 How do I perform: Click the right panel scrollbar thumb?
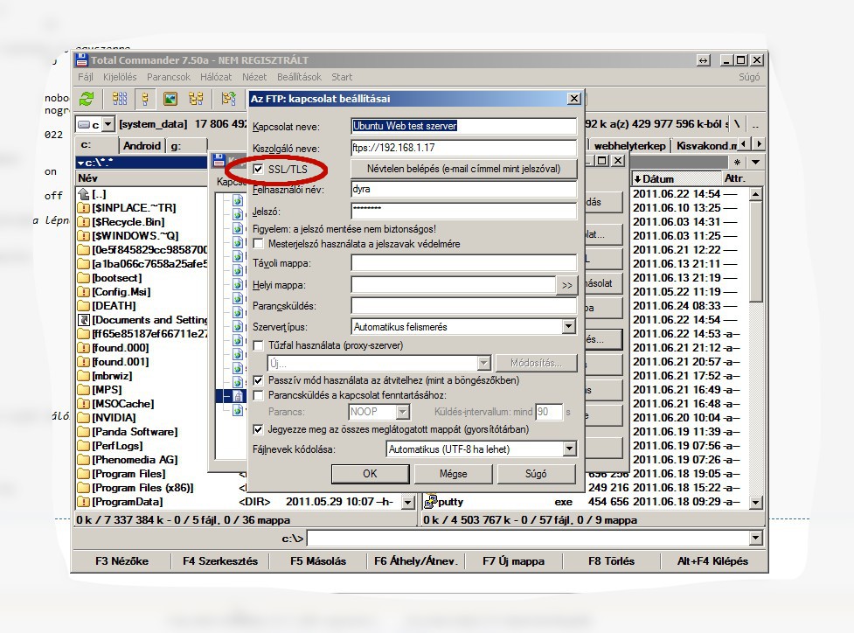[x=755, y=252]
